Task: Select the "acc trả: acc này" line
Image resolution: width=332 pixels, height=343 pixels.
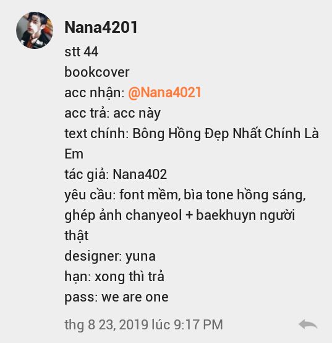Action: [x=113, y=113]
